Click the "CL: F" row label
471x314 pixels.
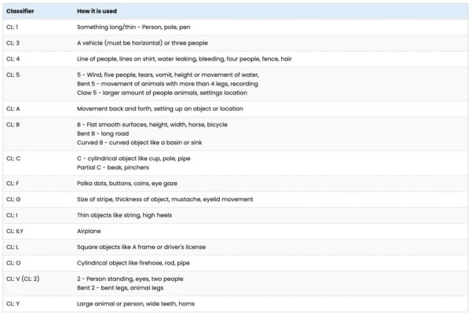pyautogui.click(x=13, y=184)
